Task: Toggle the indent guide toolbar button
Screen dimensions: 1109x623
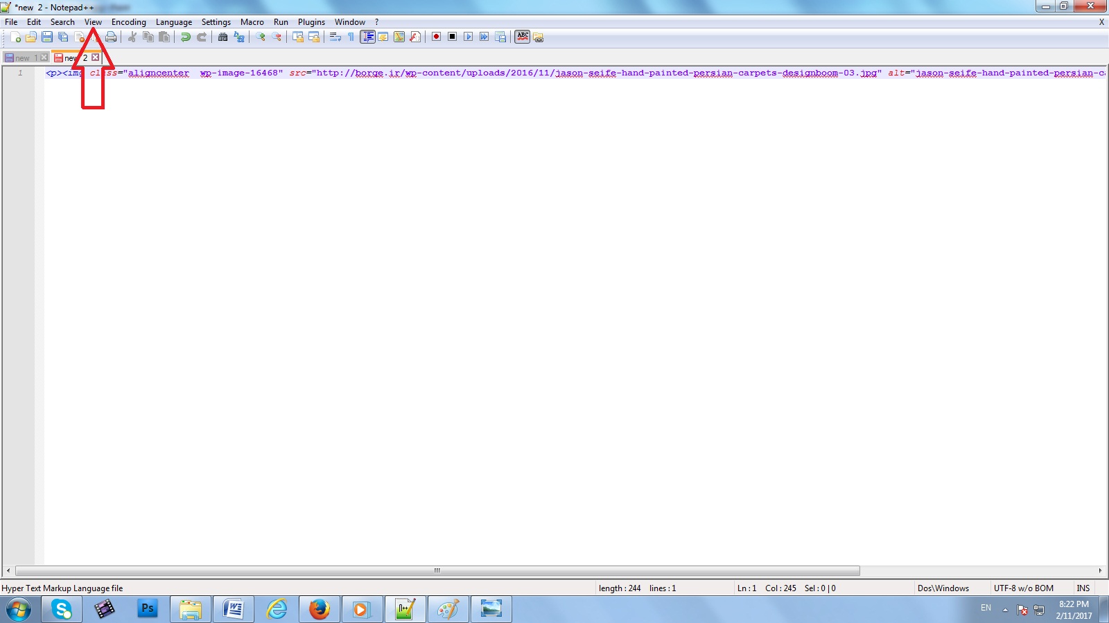Action: pyautogui.click(x=367, y=37)
